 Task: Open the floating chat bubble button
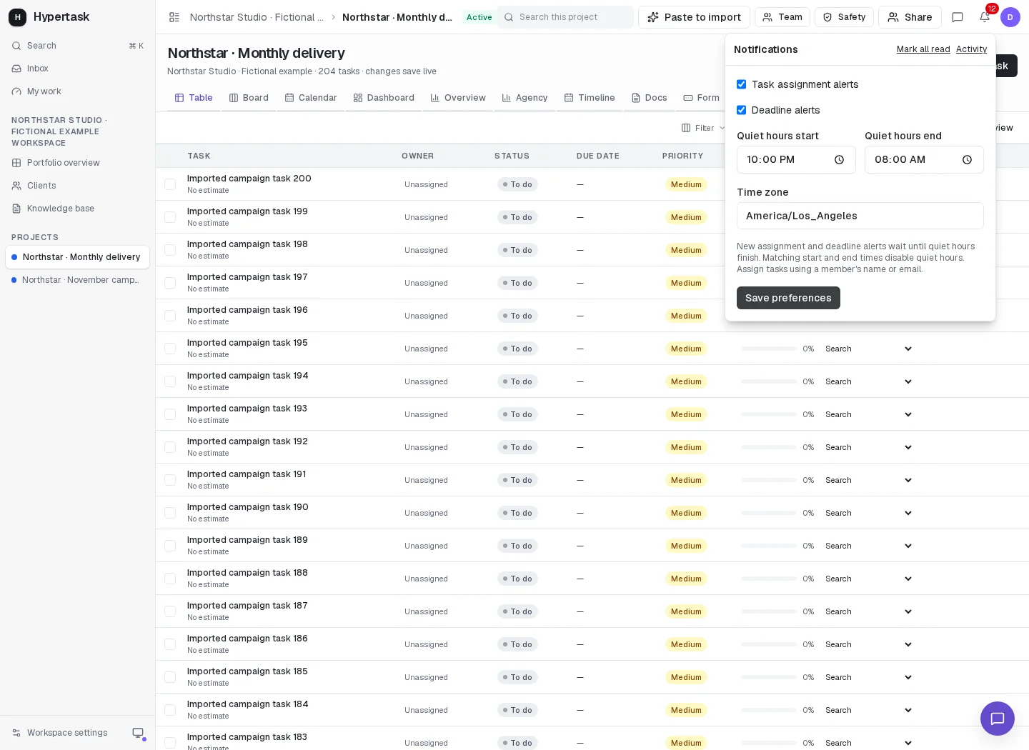tap(998, 719)
